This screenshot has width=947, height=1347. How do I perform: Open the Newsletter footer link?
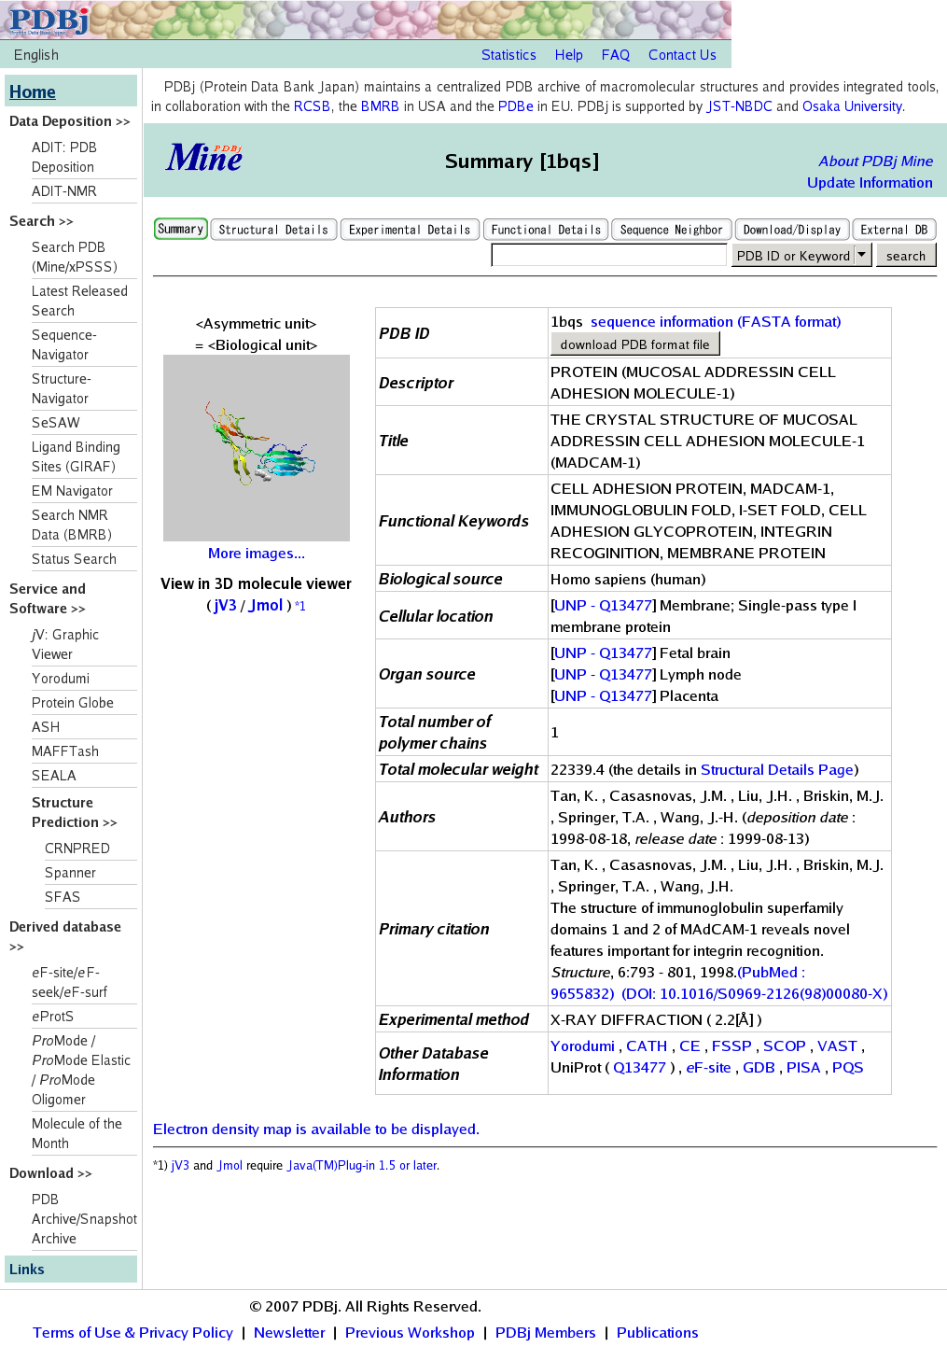pyautogui.click(x=289, y=1332)
